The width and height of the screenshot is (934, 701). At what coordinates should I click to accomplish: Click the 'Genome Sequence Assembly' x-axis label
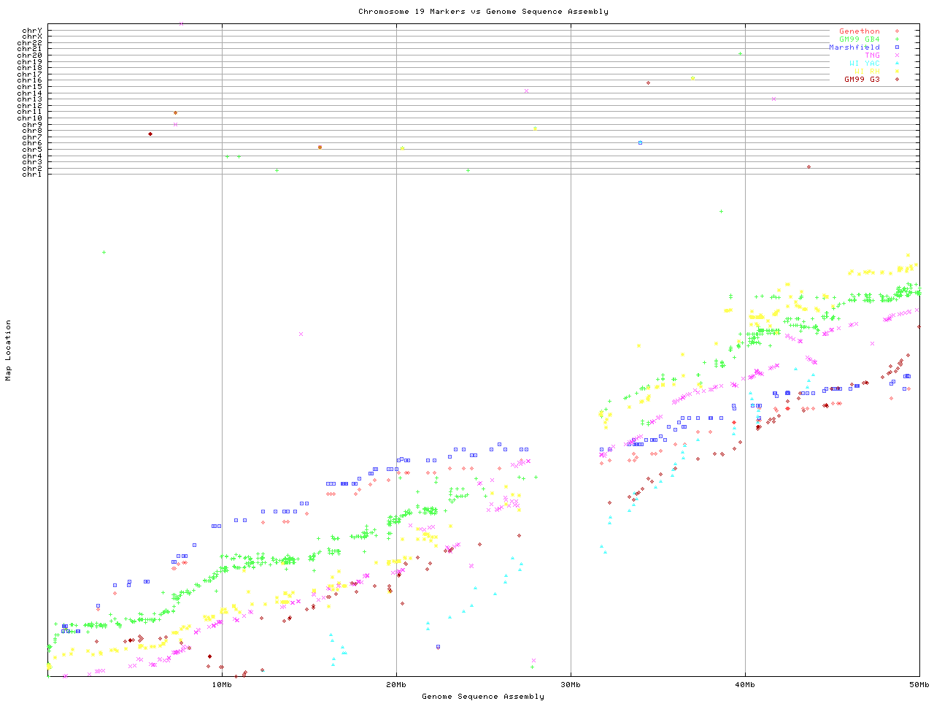coord(483,697)
